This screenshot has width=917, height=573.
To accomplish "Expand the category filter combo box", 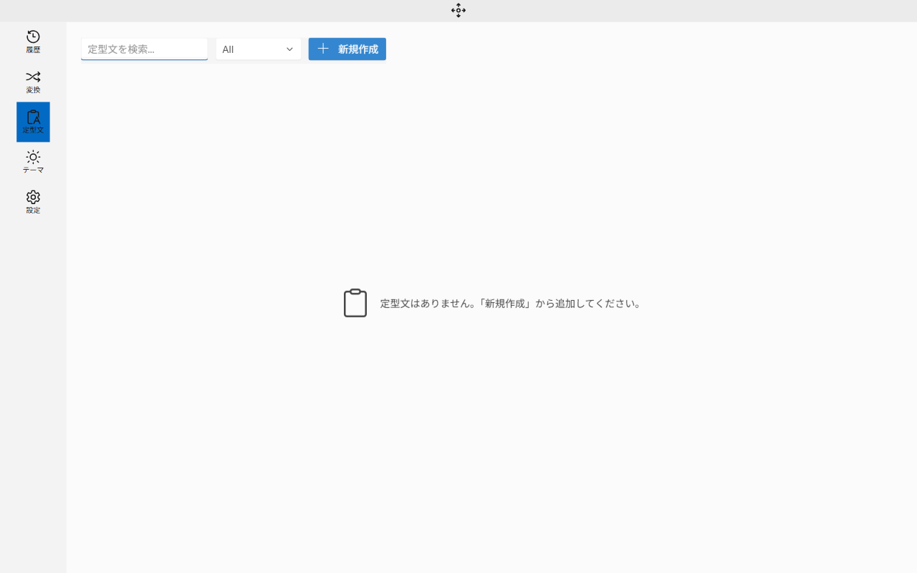I will [x=259, y=49].
